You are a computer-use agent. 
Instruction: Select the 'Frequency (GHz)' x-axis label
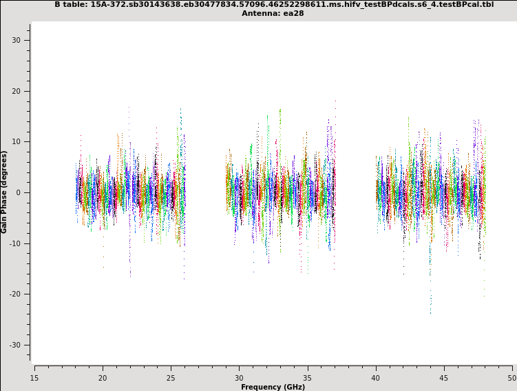[x=273, y=387]
